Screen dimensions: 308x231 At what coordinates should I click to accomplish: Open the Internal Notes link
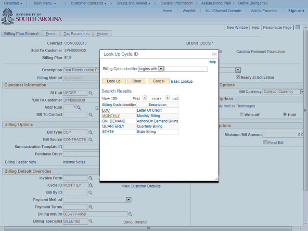click(x=74, y=162)
